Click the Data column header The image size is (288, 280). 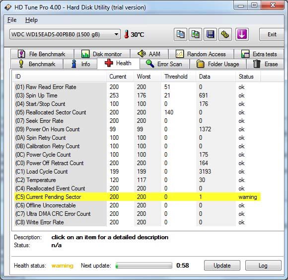[216, 77]
